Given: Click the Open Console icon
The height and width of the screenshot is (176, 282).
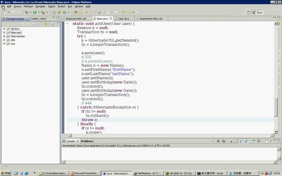Looking at the screenshot, I should click(x=266, y=141).
